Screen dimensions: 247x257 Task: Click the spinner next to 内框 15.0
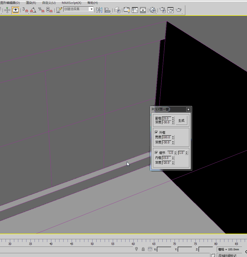tap(173, 158)
